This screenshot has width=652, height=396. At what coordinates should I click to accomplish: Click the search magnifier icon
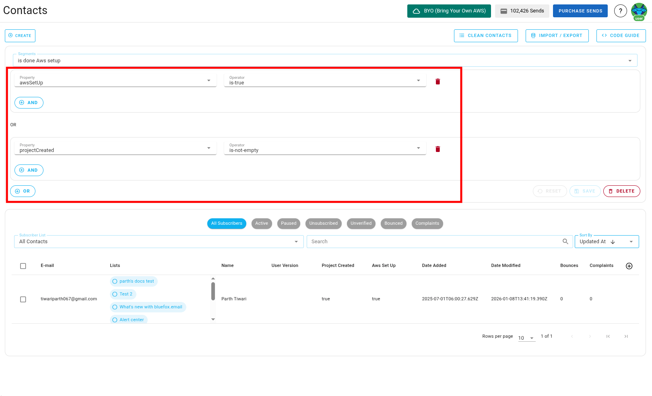tap(565, 241)
